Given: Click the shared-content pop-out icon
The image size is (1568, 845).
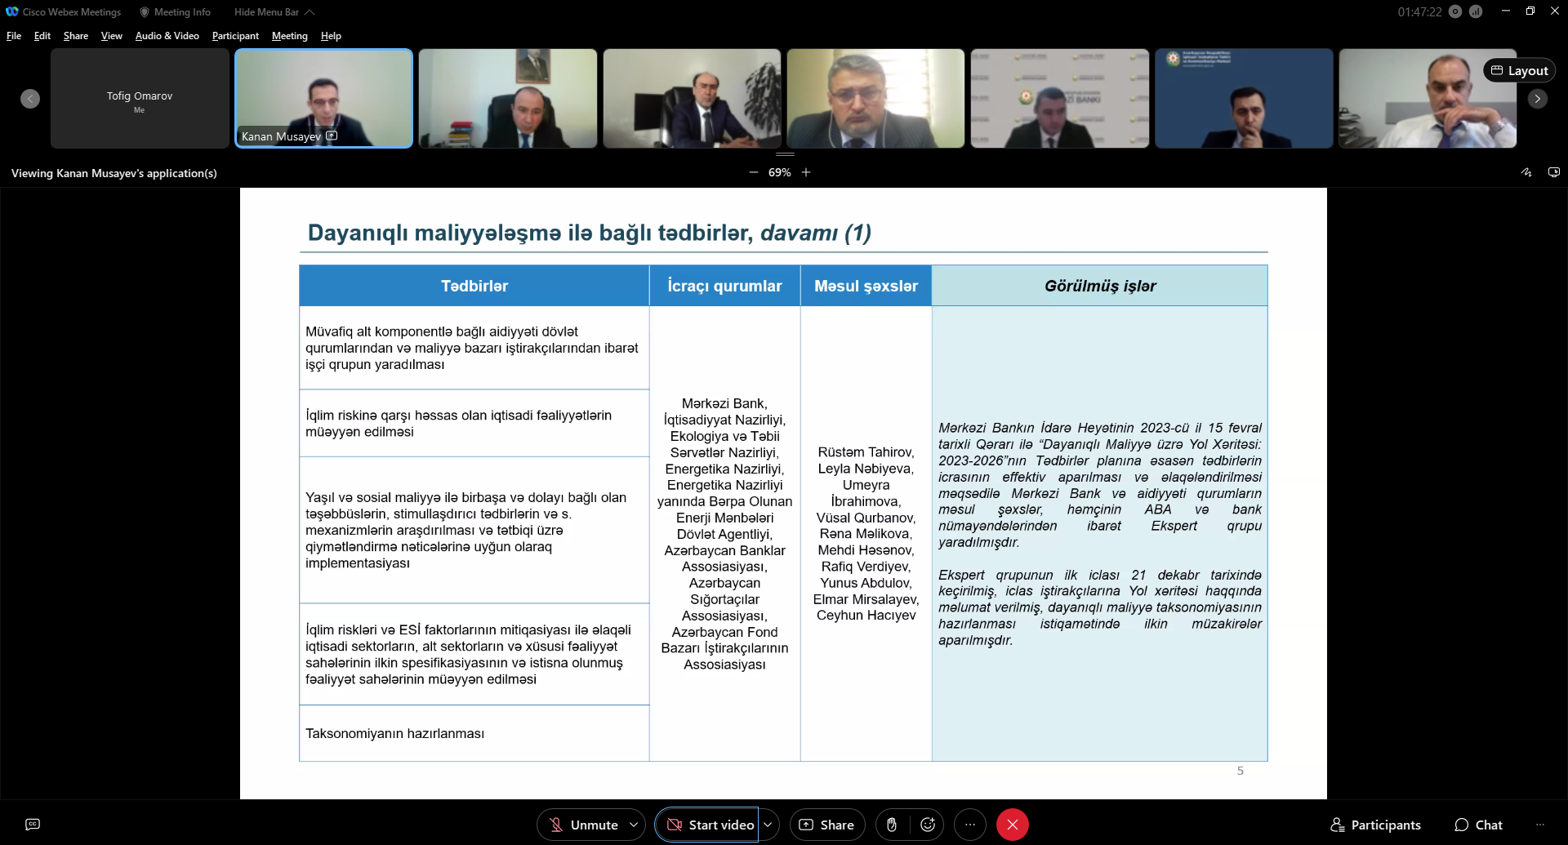Looking at the screenshot, I should [1554, 172].
